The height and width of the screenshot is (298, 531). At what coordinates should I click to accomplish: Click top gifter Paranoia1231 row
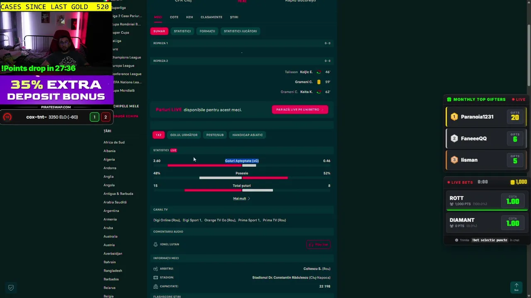pyautogui.click(x=486, y=117)
